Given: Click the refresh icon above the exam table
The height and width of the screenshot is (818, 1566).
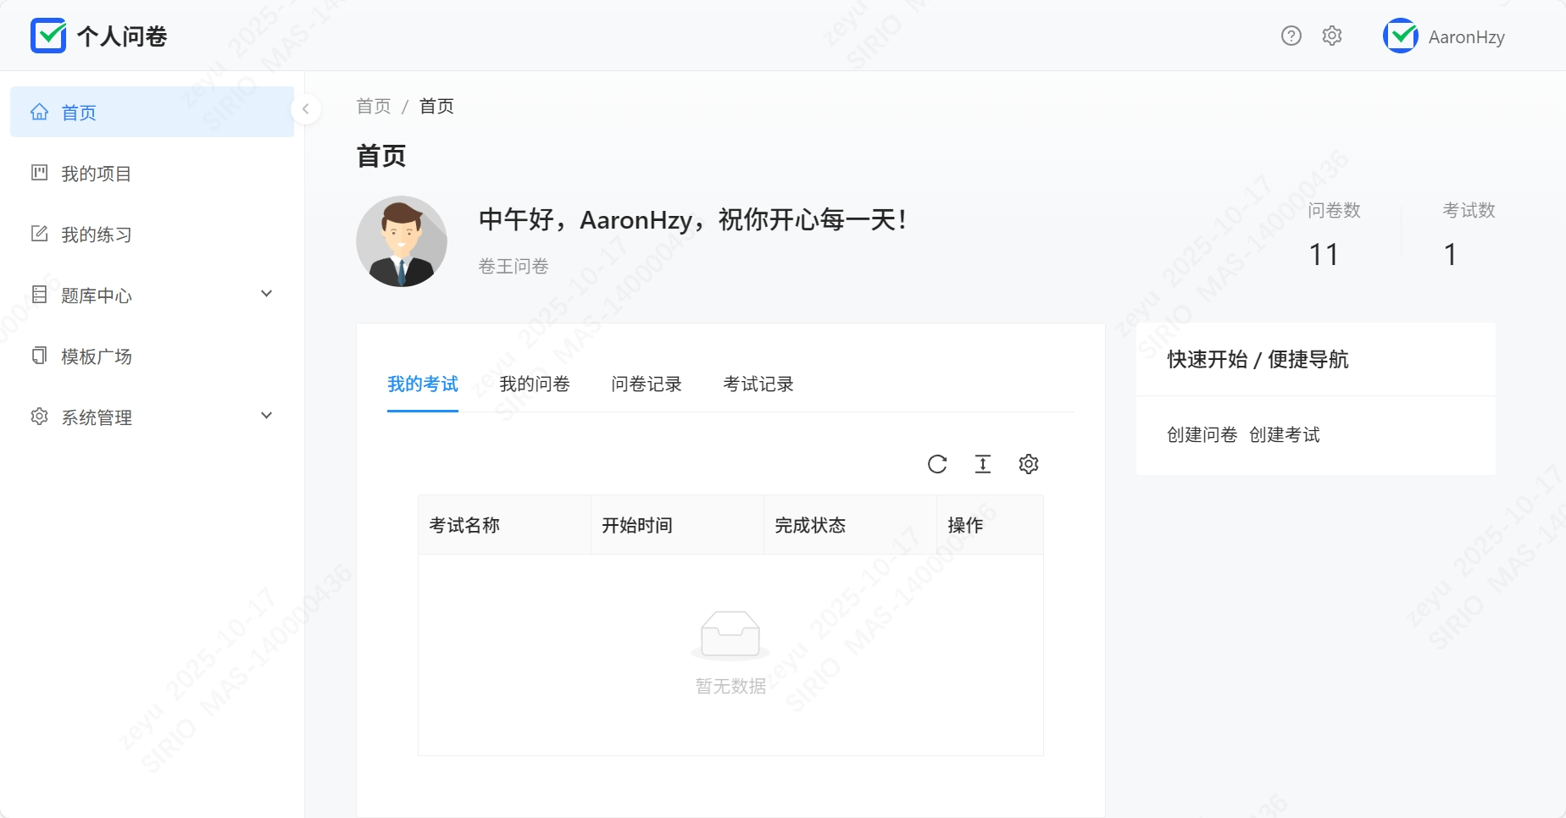Looking at the screenshot, I should pos(937,464).
